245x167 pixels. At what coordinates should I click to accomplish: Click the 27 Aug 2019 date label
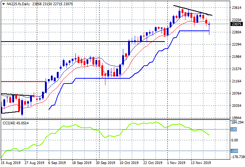(x=35, y=163)
